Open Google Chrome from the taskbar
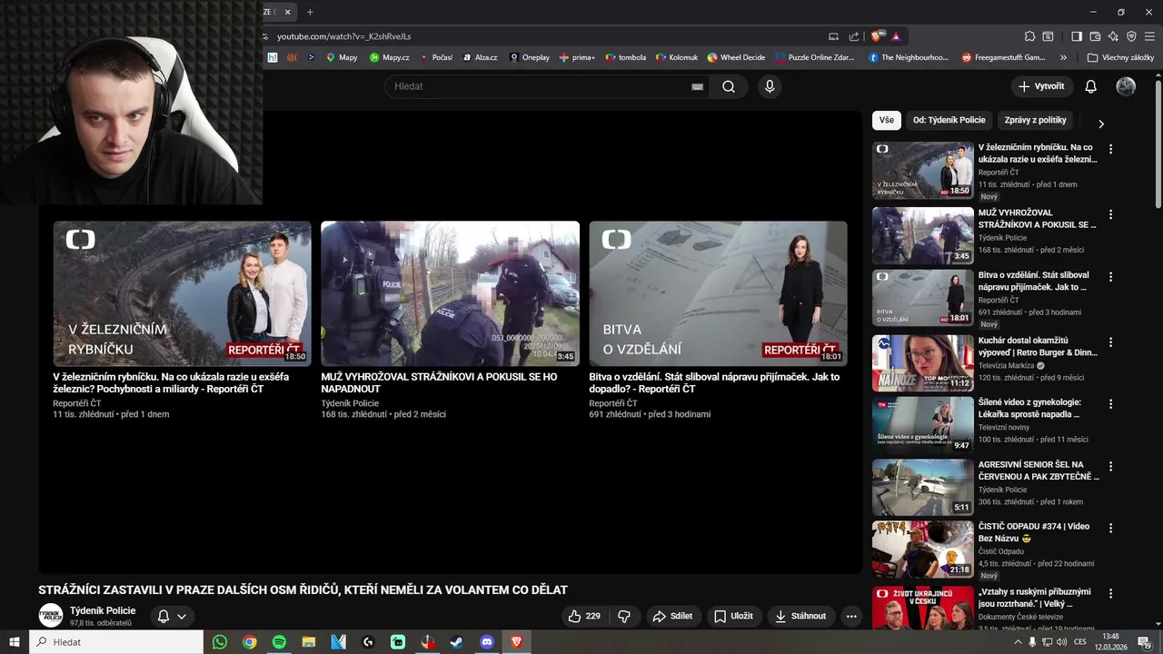 249,642
